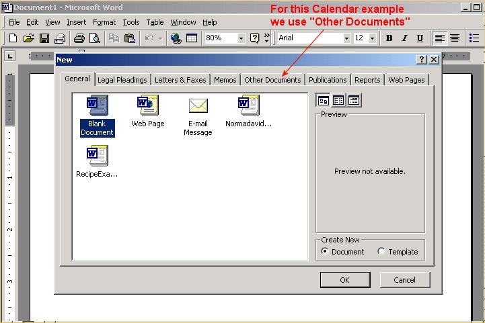Screen dimensions: 485x323
Task: Select the Template radio button
Action: click(x=381, y=252)
